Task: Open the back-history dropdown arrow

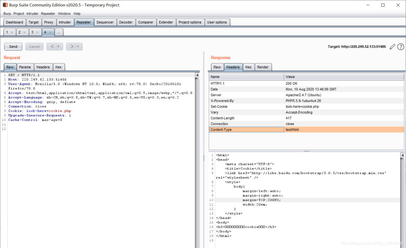Action: point(59,46)
